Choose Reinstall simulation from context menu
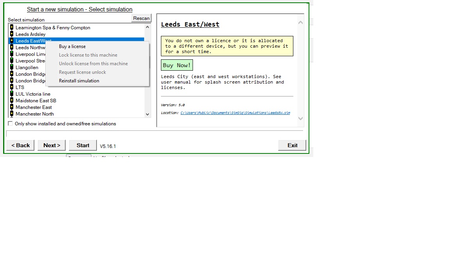This screenshot has height=253, width=450. [x=98, y=81]
